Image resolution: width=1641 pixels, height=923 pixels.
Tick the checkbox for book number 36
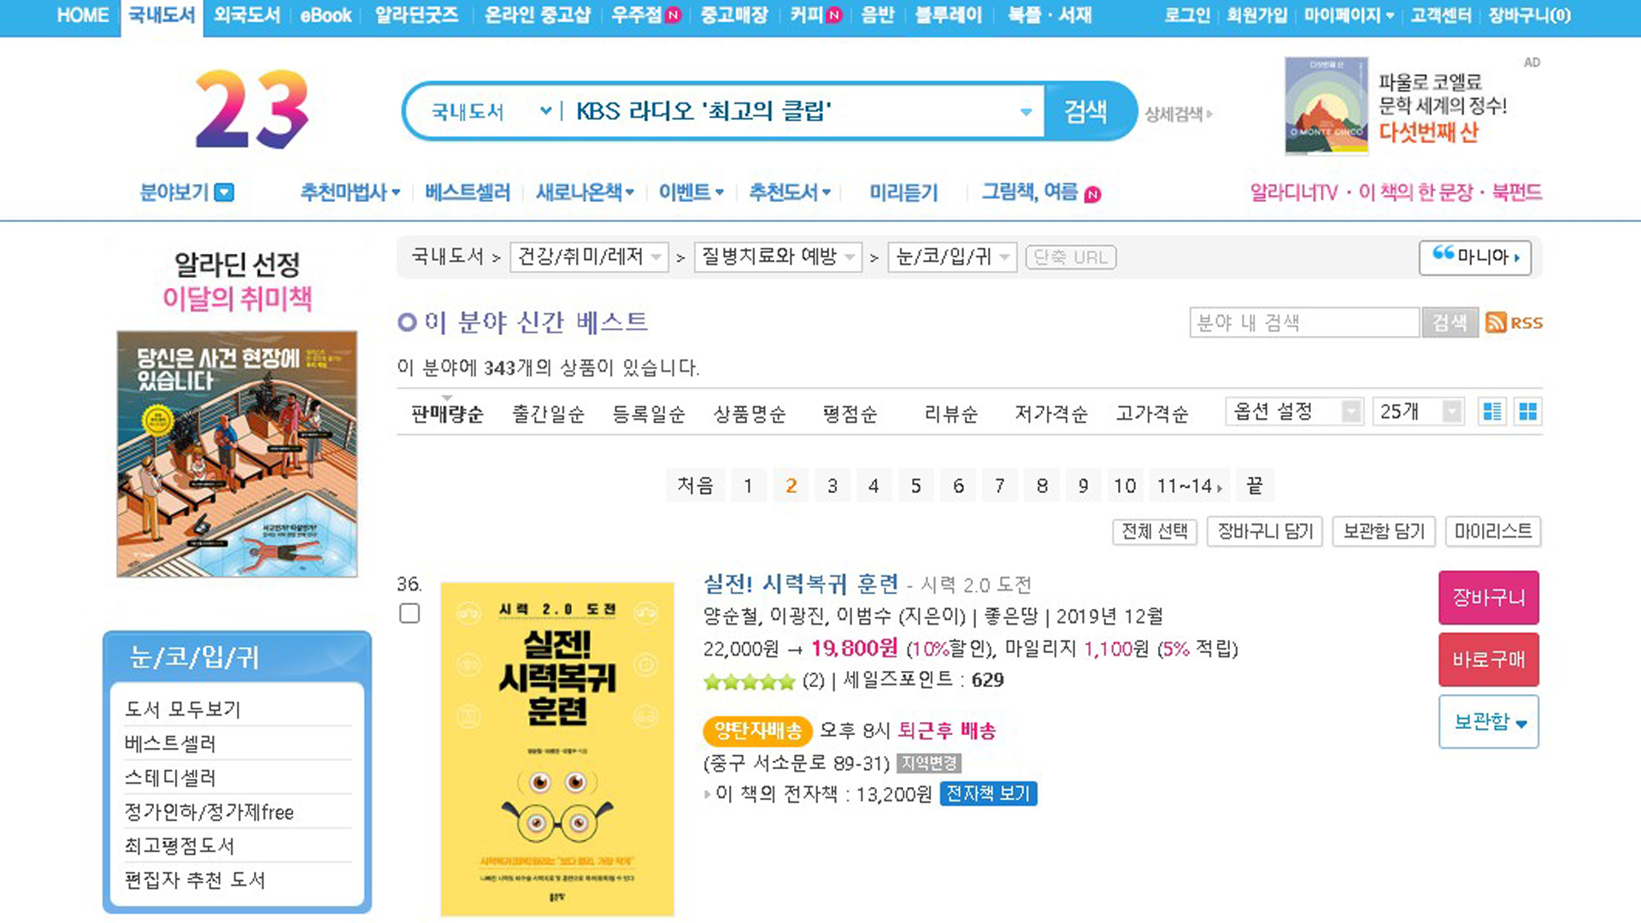click(409, 614)
